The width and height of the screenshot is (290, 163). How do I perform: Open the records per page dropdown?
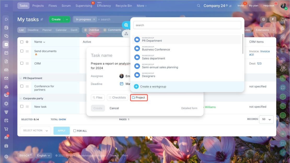coord(266,119)
